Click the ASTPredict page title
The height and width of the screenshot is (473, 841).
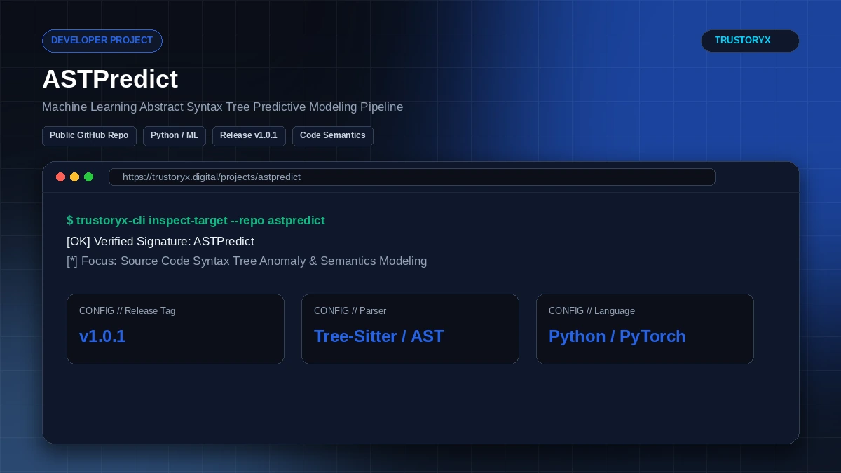(110, 79)
